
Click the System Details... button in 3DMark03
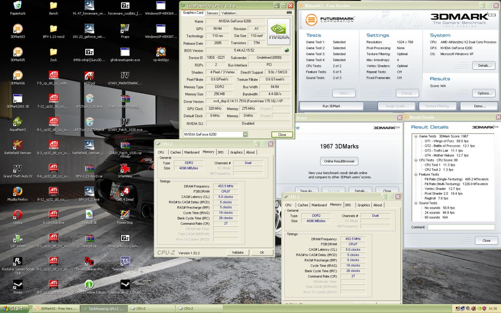pyautogui.click(x=484, y=65)
